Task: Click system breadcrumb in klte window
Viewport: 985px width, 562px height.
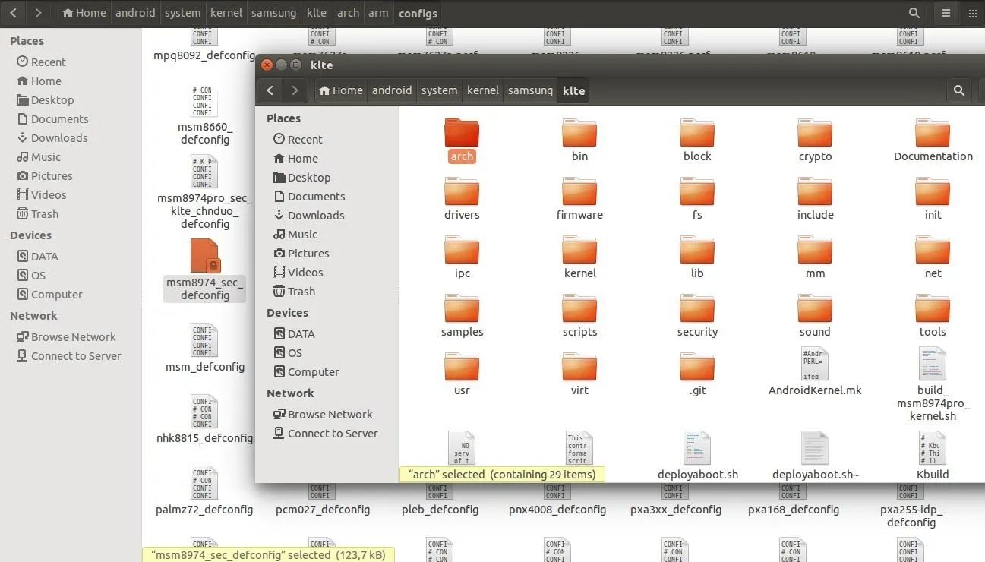Action: (x=440, y=90)
